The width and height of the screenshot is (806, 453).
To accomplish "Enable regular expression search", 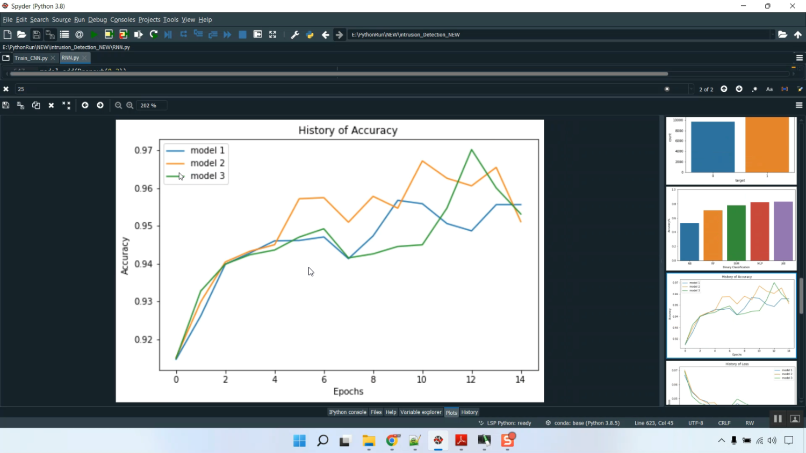I will (754, 89).
